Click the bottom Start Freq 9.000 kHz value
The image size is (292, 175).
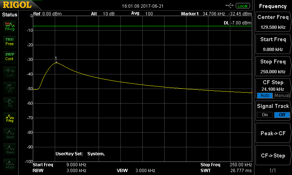[x=76, y=165]
